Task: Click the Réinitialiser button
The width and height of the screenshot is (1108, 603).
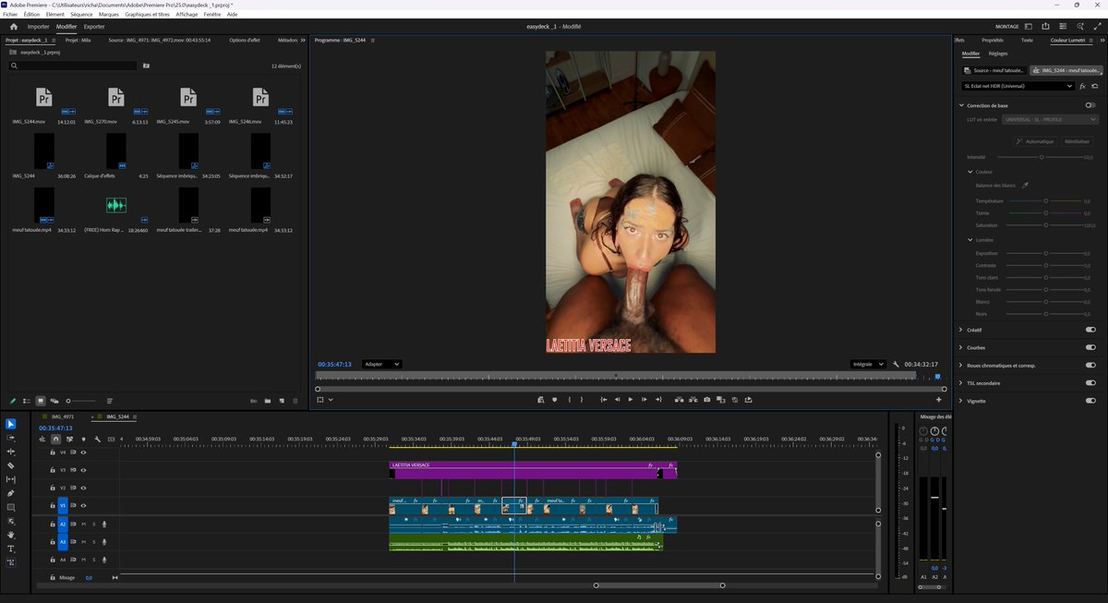Action: (x=1077, y=141)
